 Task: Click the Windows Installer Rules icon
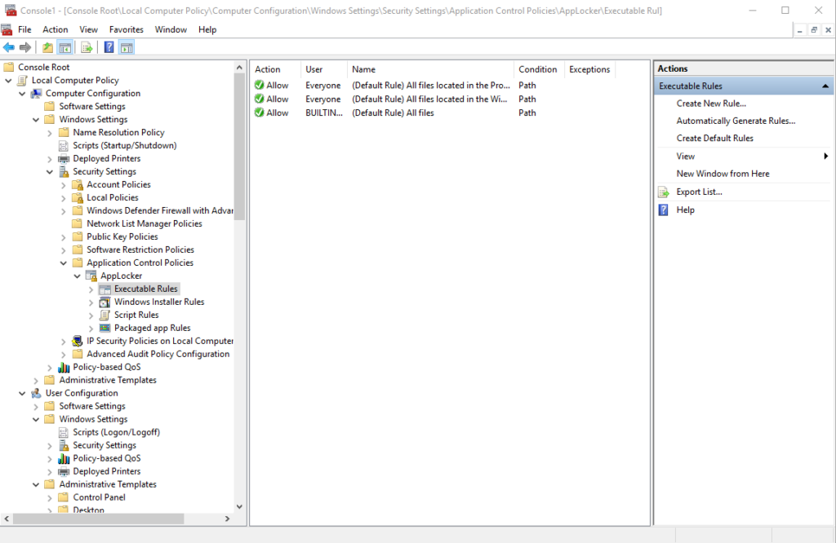[x=105, y=302]
